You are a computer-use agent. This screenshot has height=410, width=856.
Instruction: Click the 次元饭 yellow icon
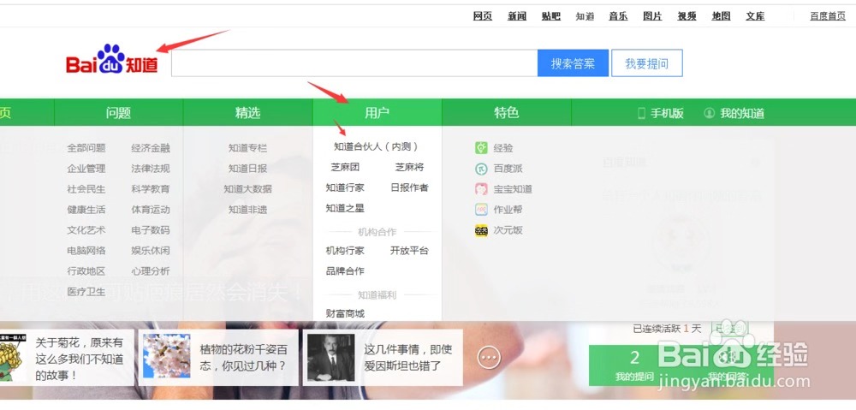point(481,230)
